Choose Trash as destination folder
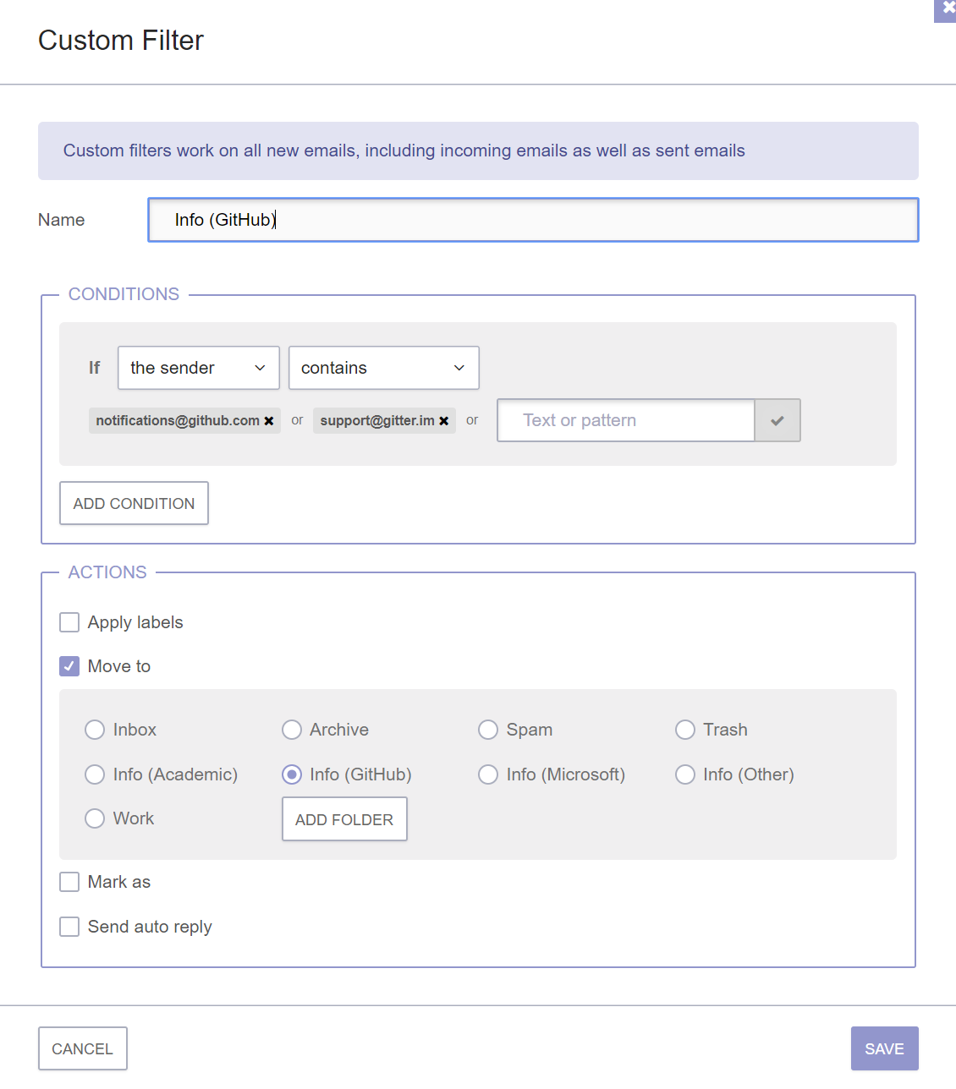Viewport: 956px width, 1089px height. [x=685, y=730]
